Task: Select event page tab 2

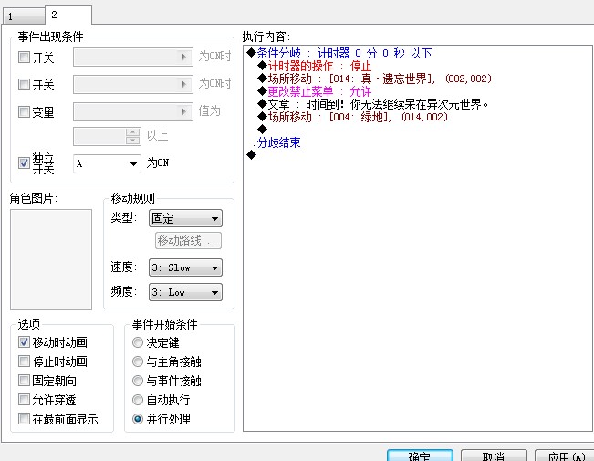Action: click(x=68, y=15)
